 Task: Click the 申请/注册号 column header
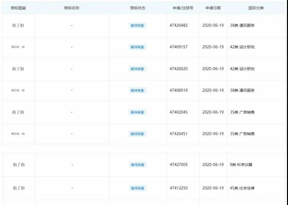pyautogui.click(x=183, y=8)
